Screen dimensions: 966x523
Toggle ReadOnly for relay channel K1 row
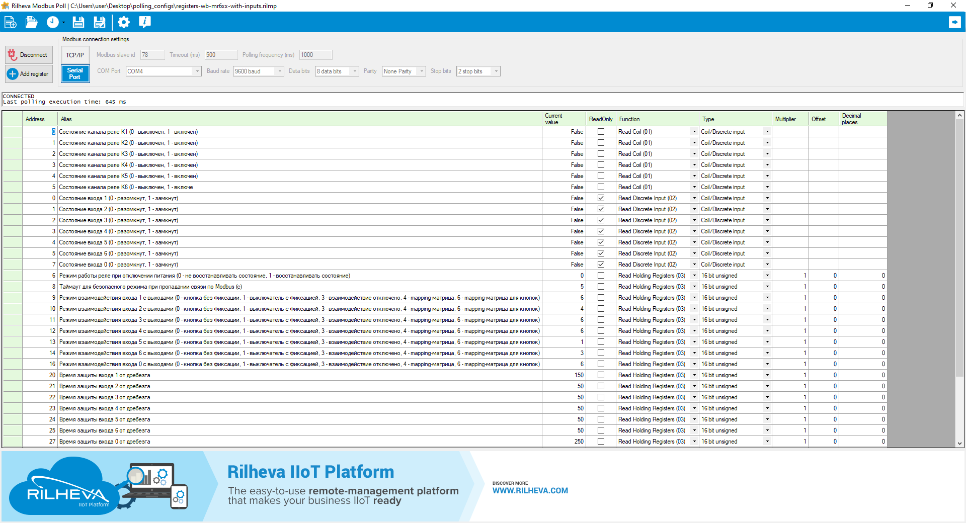point(601,132)
